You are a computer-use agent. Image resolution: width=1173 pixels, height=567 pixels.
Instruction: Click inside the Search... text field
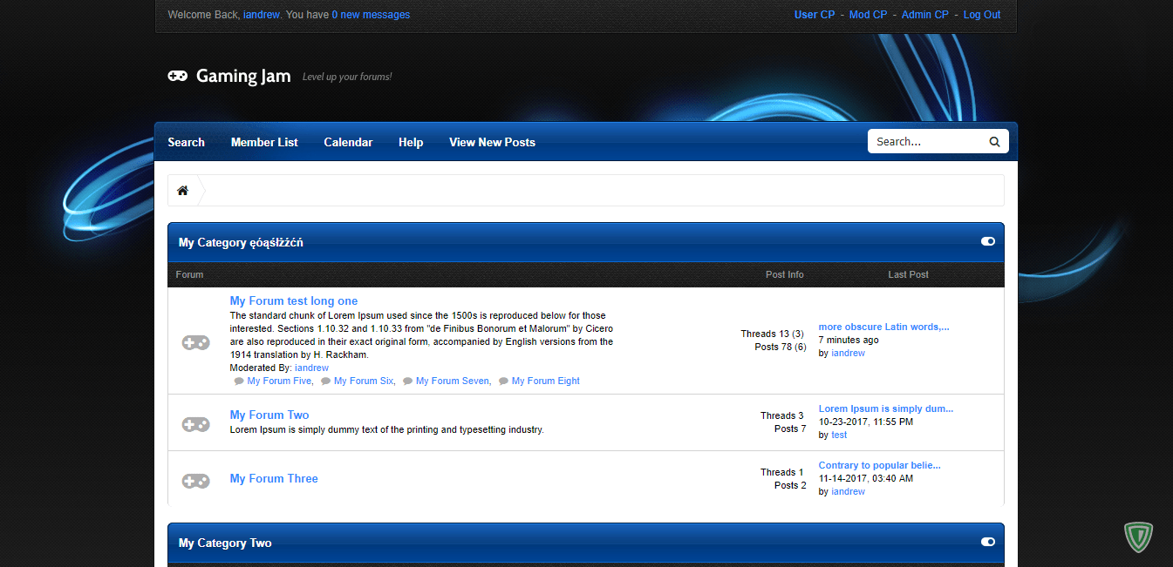pyautogui.click(x=928, y=141)
